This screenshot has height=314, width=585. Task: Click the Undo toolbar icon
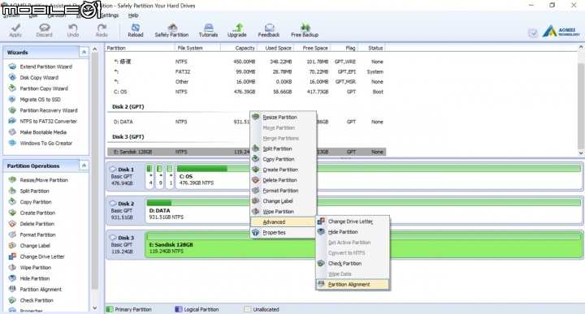[x=73, y=30]
